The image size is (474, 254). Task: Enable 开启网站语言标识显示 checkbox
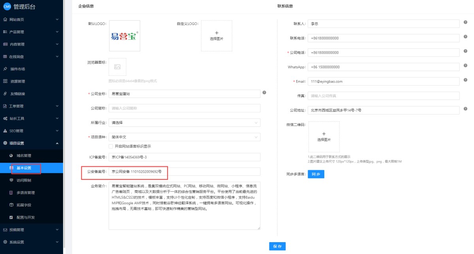(111, 146)
